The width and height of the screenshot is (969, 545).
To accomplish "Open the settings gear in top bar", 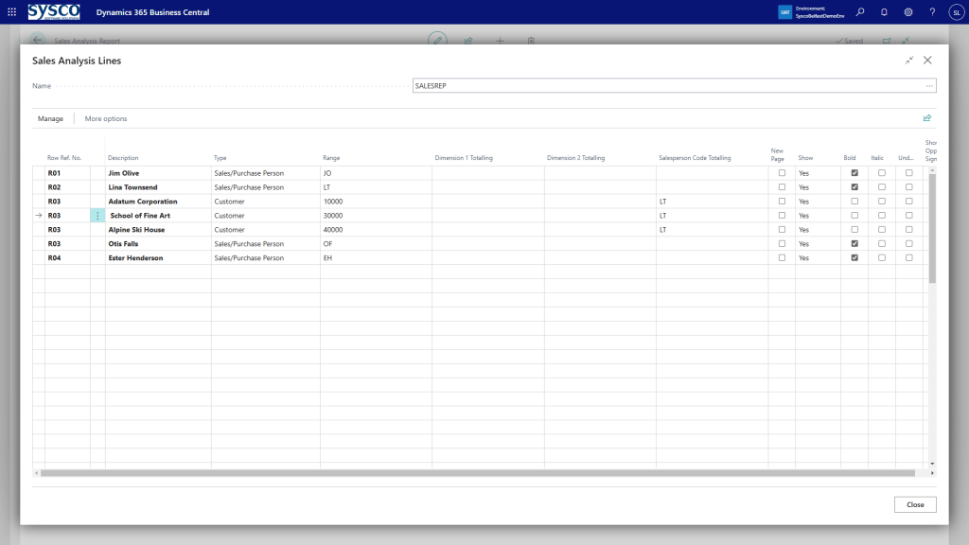I will pyautogui.click(x=908, y=12).
